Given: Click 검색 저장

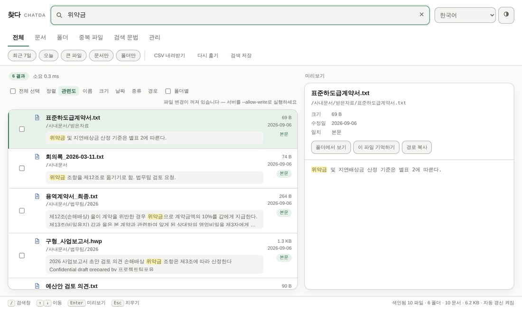Looking at the screenshot, I should [241, 55].
